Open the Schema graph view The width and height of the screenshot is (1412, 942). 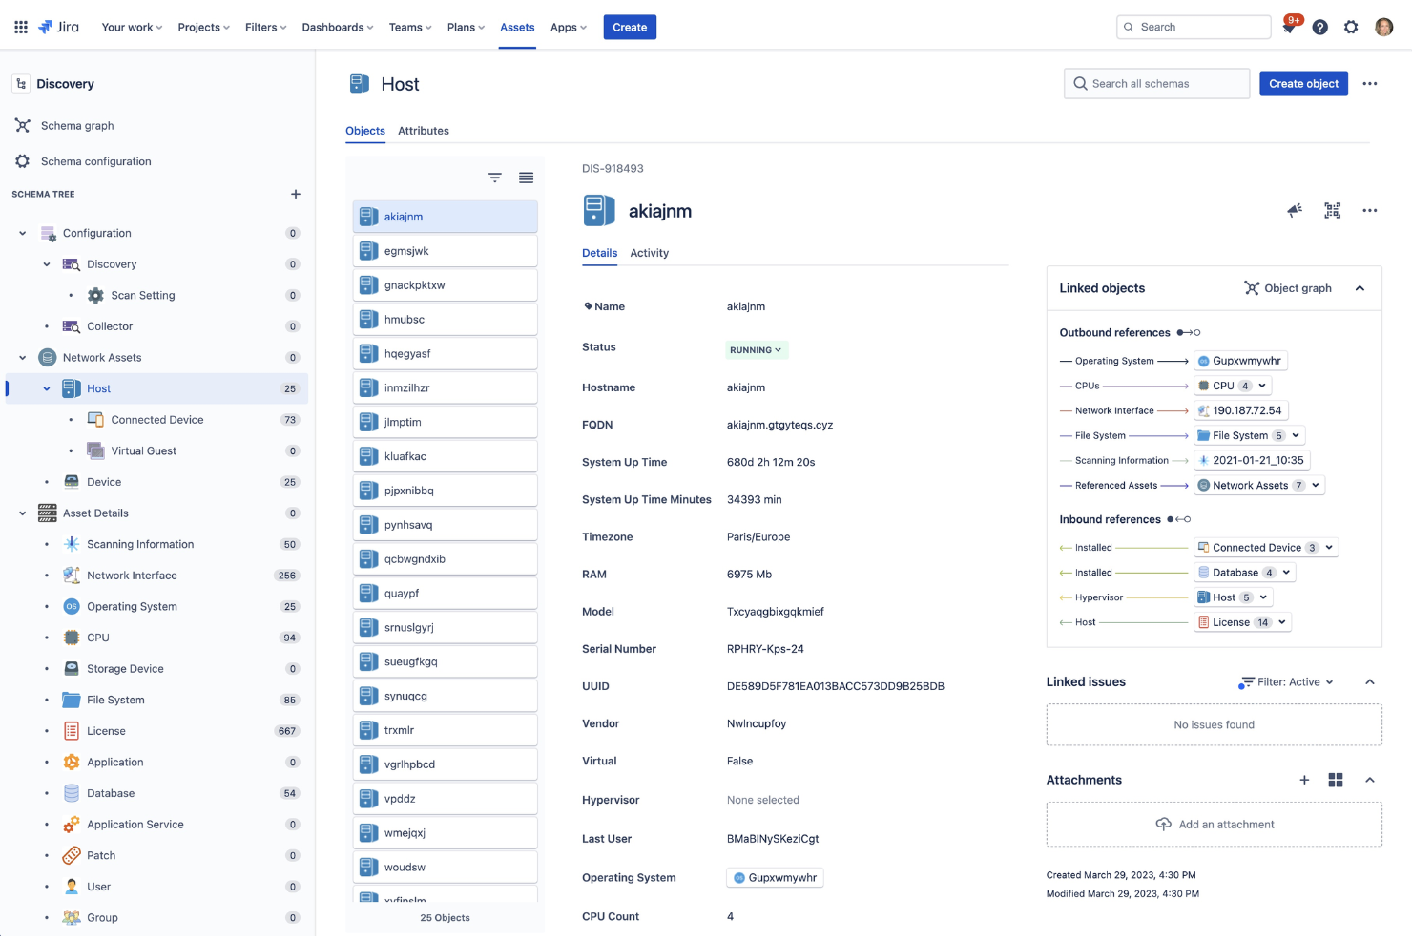tap(77, 125)
